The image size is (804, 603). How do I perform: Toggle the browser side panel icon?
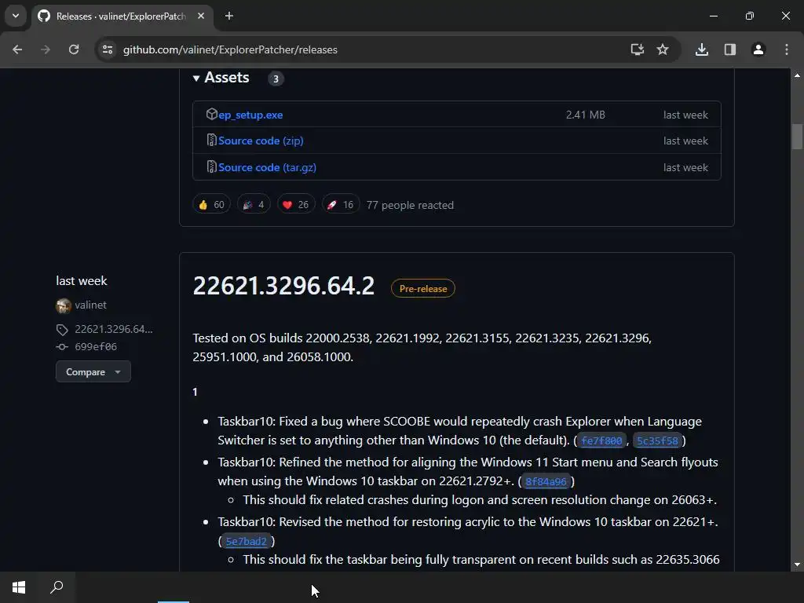[730, 49]
